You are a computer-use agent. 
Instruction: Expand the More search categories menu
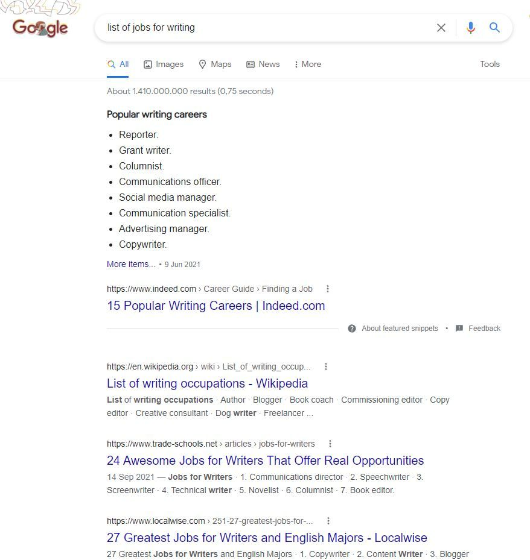coord(308,64)
